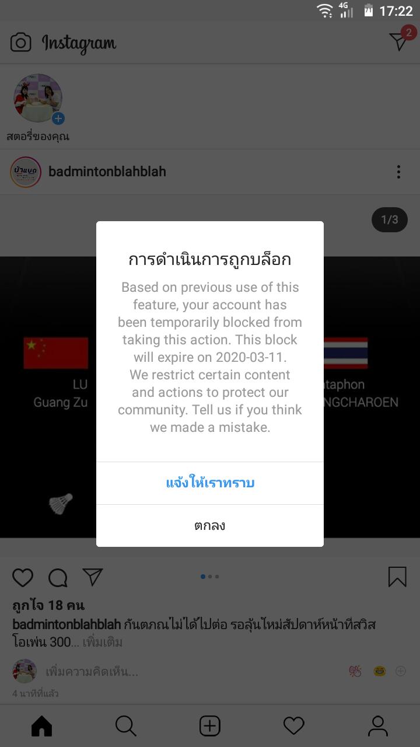Tap the share paper plane under post
The image size is (420, 747).
click(93, 577)
